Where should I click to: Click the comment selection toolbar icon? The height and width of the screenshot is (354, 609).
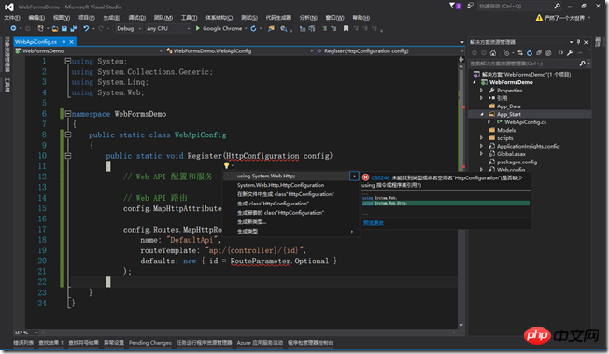(x=324, y=28)
